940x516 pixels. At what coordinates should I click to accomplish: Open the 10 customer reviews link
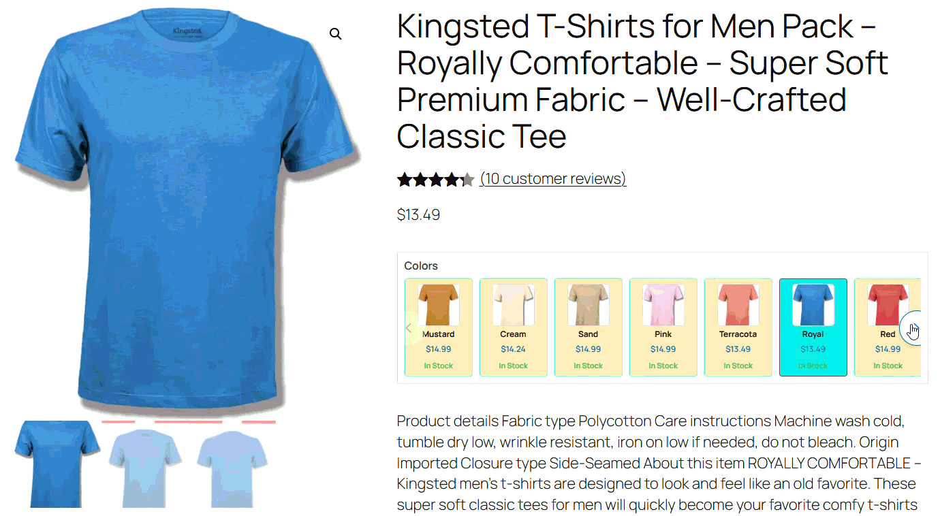click(x=553, y=179)
